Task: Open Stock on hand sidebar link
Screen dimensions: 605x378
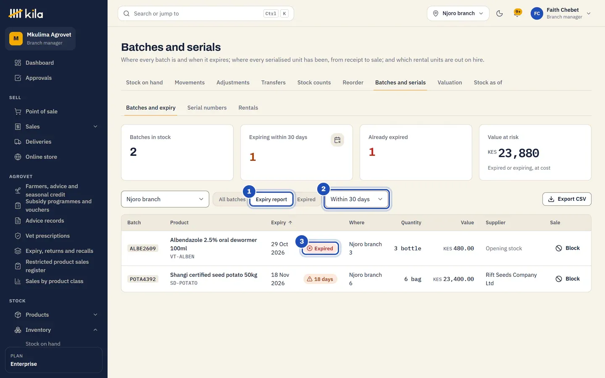Action: click(x=43, y=344)
